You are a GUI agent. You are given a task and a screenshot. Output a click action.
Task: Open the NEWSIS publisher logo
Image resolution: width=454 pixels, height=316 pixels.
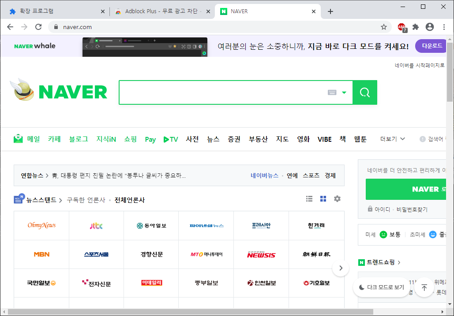tap(261, 254)
